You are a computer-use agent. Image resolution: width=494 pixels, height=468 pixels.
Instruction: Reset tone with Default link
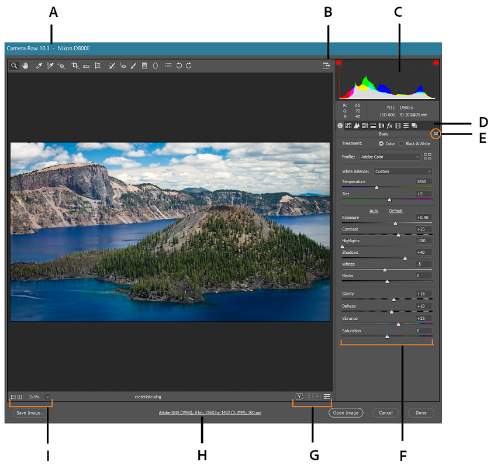(396, 211)
